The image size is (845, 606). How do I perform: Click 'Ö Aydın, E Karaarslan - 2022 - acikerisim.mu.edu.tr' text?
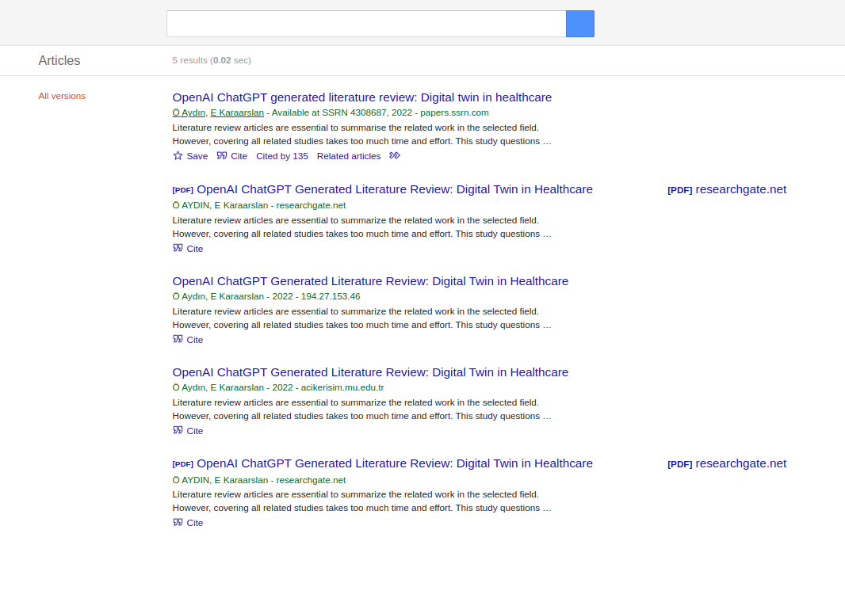278,387
